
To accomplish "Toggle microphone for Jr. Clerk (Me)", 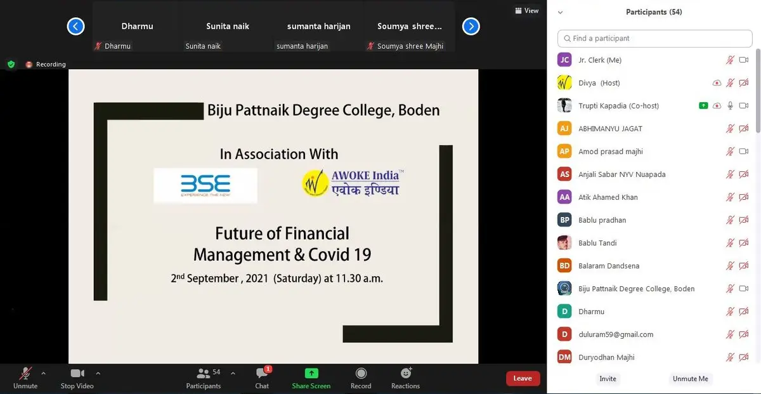I will click(x=731, y=60).
